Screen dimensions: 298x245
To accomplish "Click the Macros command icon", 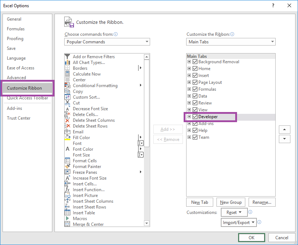I will (67, 218).
